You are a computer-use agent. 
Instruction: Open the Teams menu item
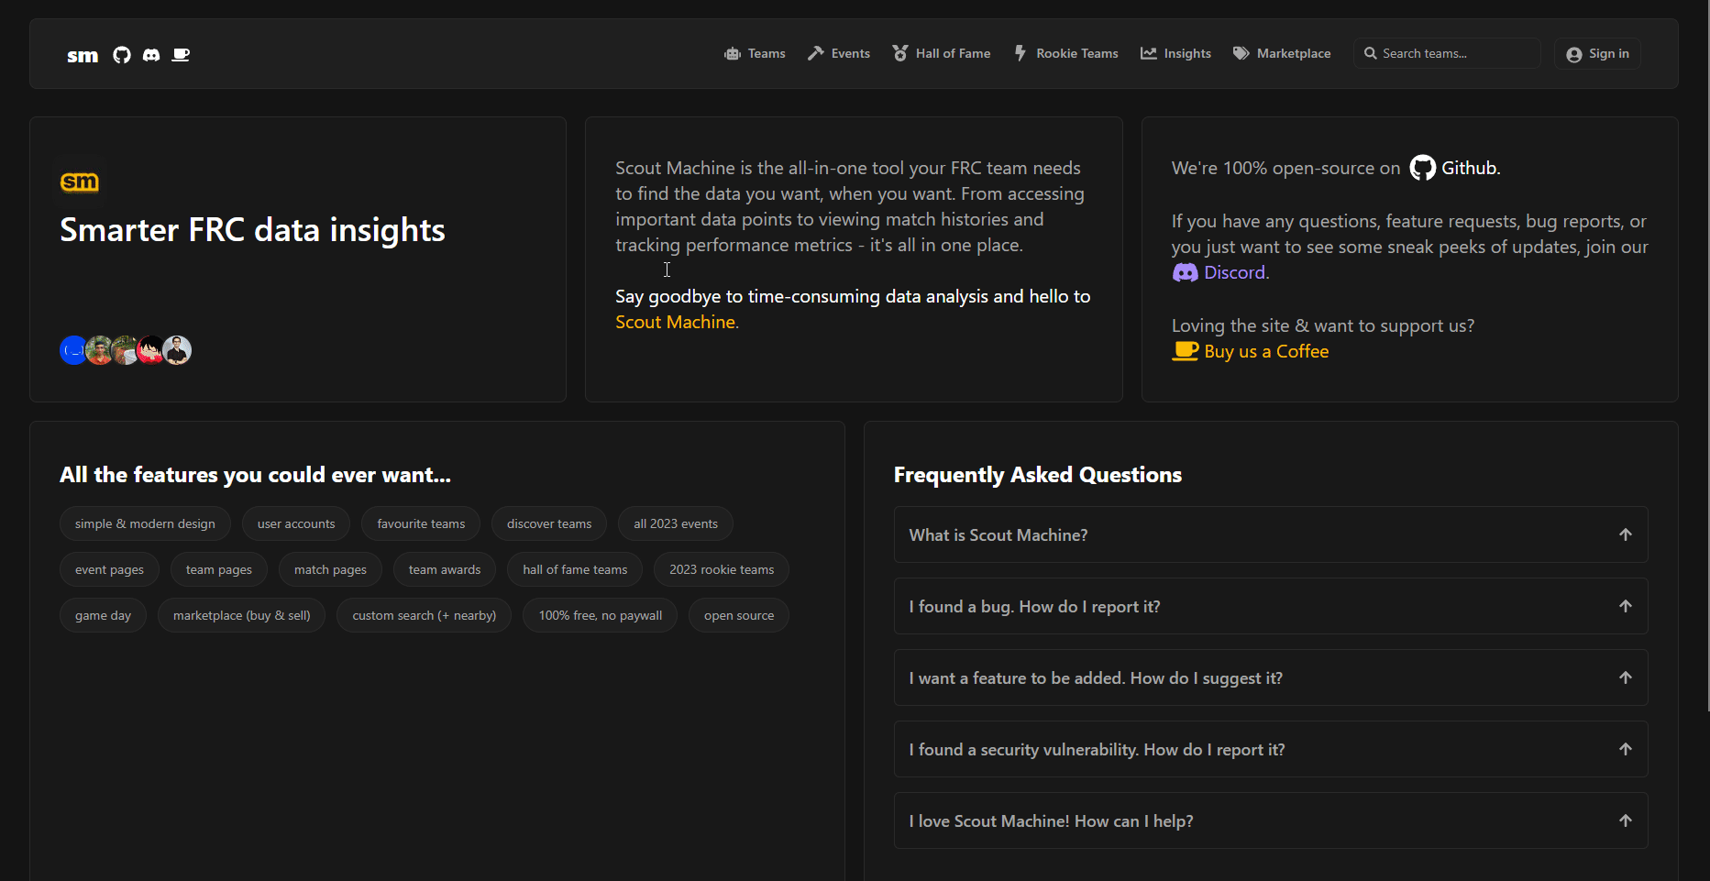(x=755, y=54)
